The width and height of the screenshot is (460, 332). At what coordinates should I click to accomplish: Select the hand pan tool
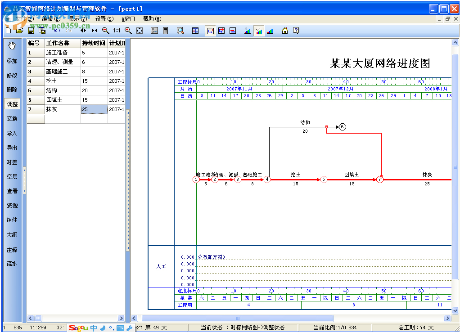pyautogui.click(x=12, y=46)
